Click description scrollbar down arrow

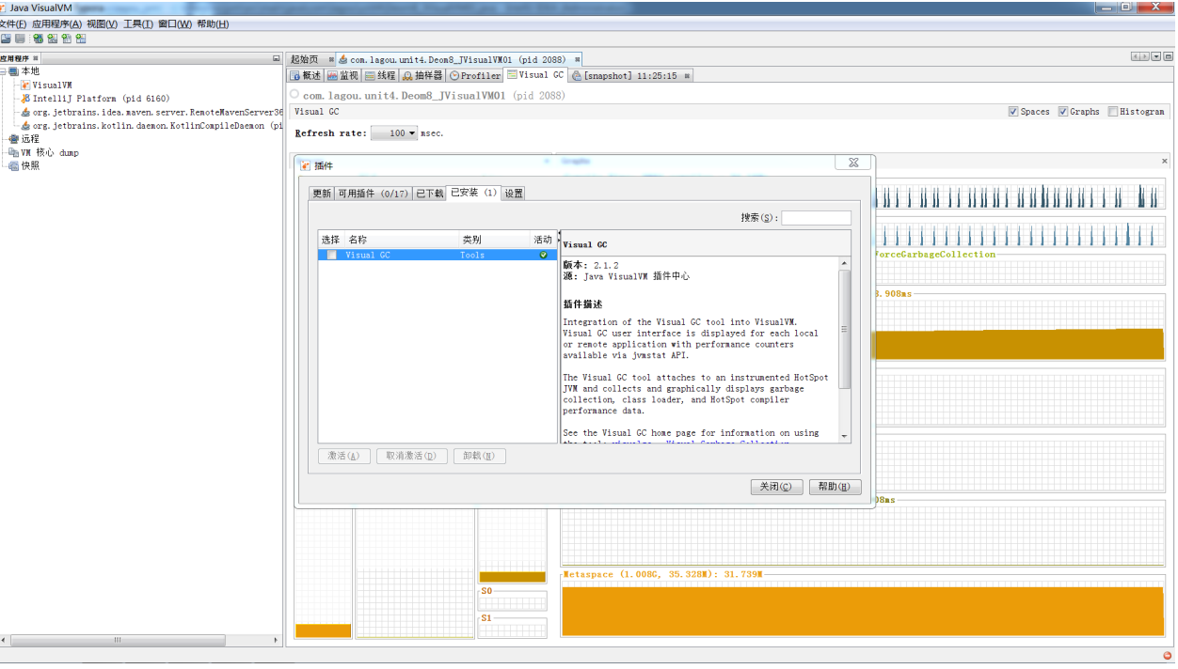(x=844, y=437)
